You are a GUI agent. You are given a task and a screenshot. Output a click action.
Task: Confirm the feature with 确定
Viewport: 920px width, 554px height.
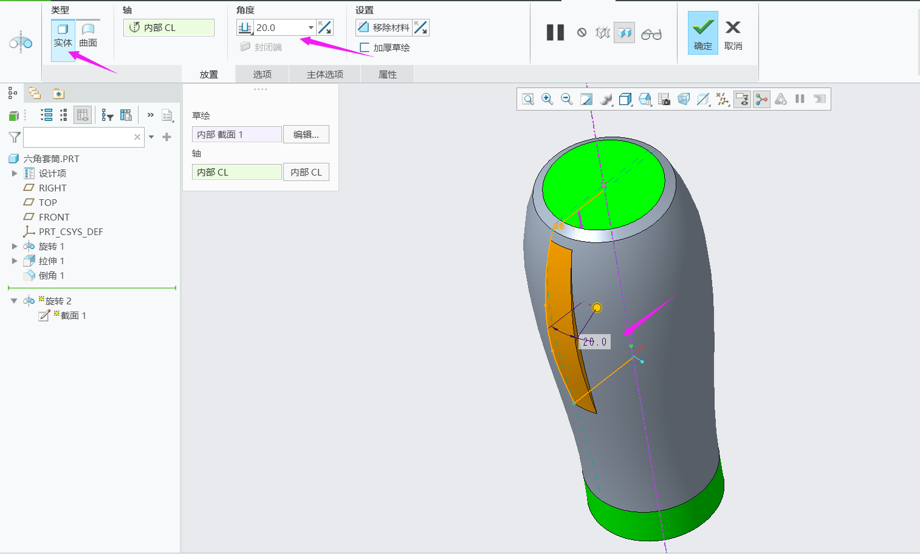[703, 33]
